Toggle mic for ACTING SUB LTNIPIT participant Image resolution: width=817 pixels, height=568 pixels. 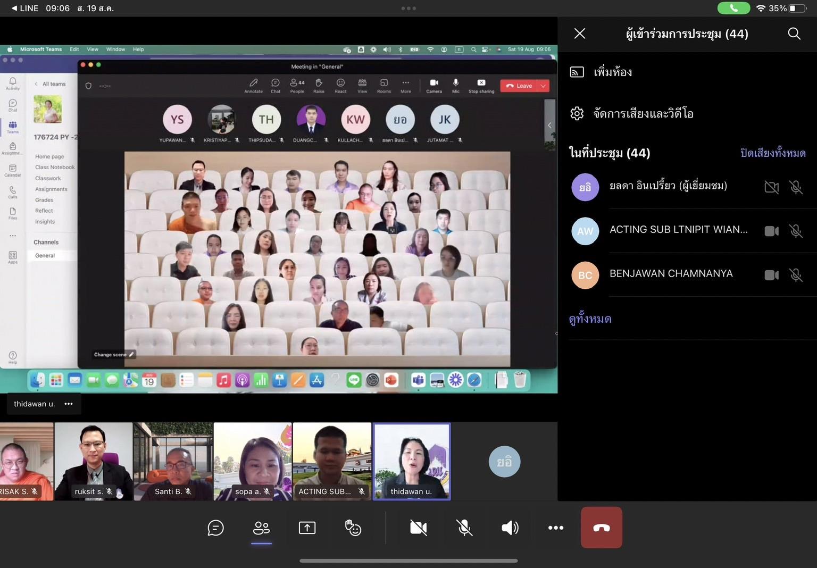click(796, 231)
